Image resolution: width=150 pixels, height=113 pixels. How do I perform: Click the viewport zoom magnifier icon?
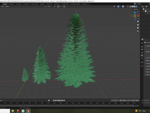(138, 22)
